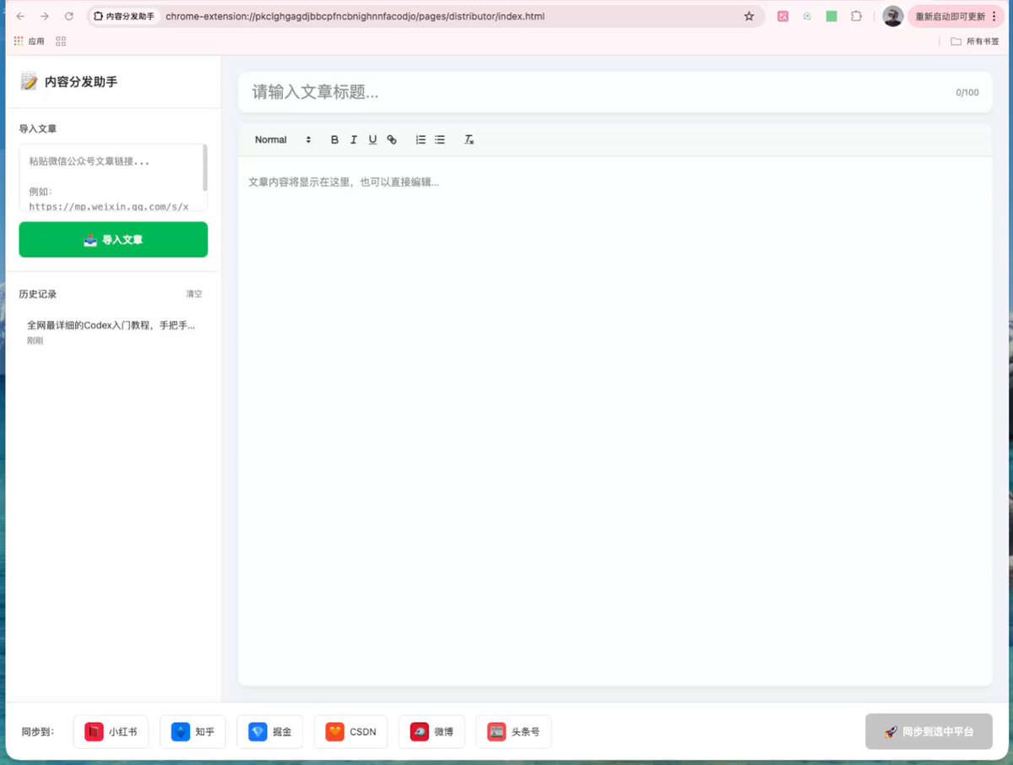Open the extensions puzzle piece menu
1013x765 pixels.
pos(856,16)
